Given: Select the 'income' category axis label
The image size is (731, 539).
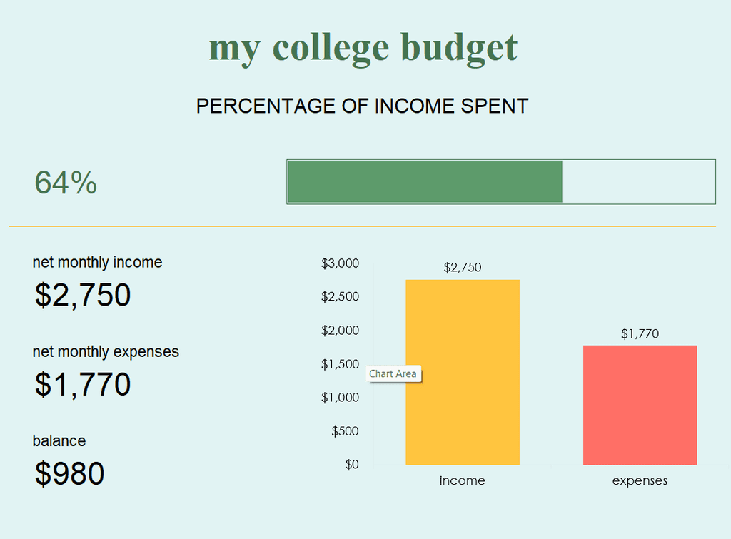Looking at the screenshot, I should click(x=463, y=480).
